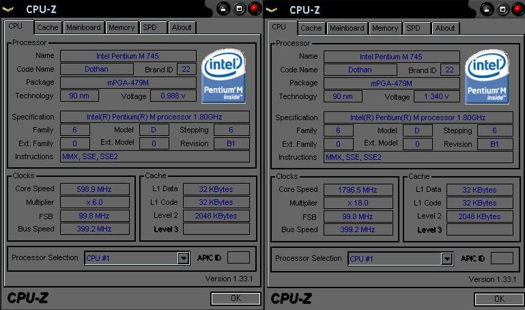525x310 pixels.
Task: Select SPD tab in left CPU-Z window
Action: pos(153,27)
